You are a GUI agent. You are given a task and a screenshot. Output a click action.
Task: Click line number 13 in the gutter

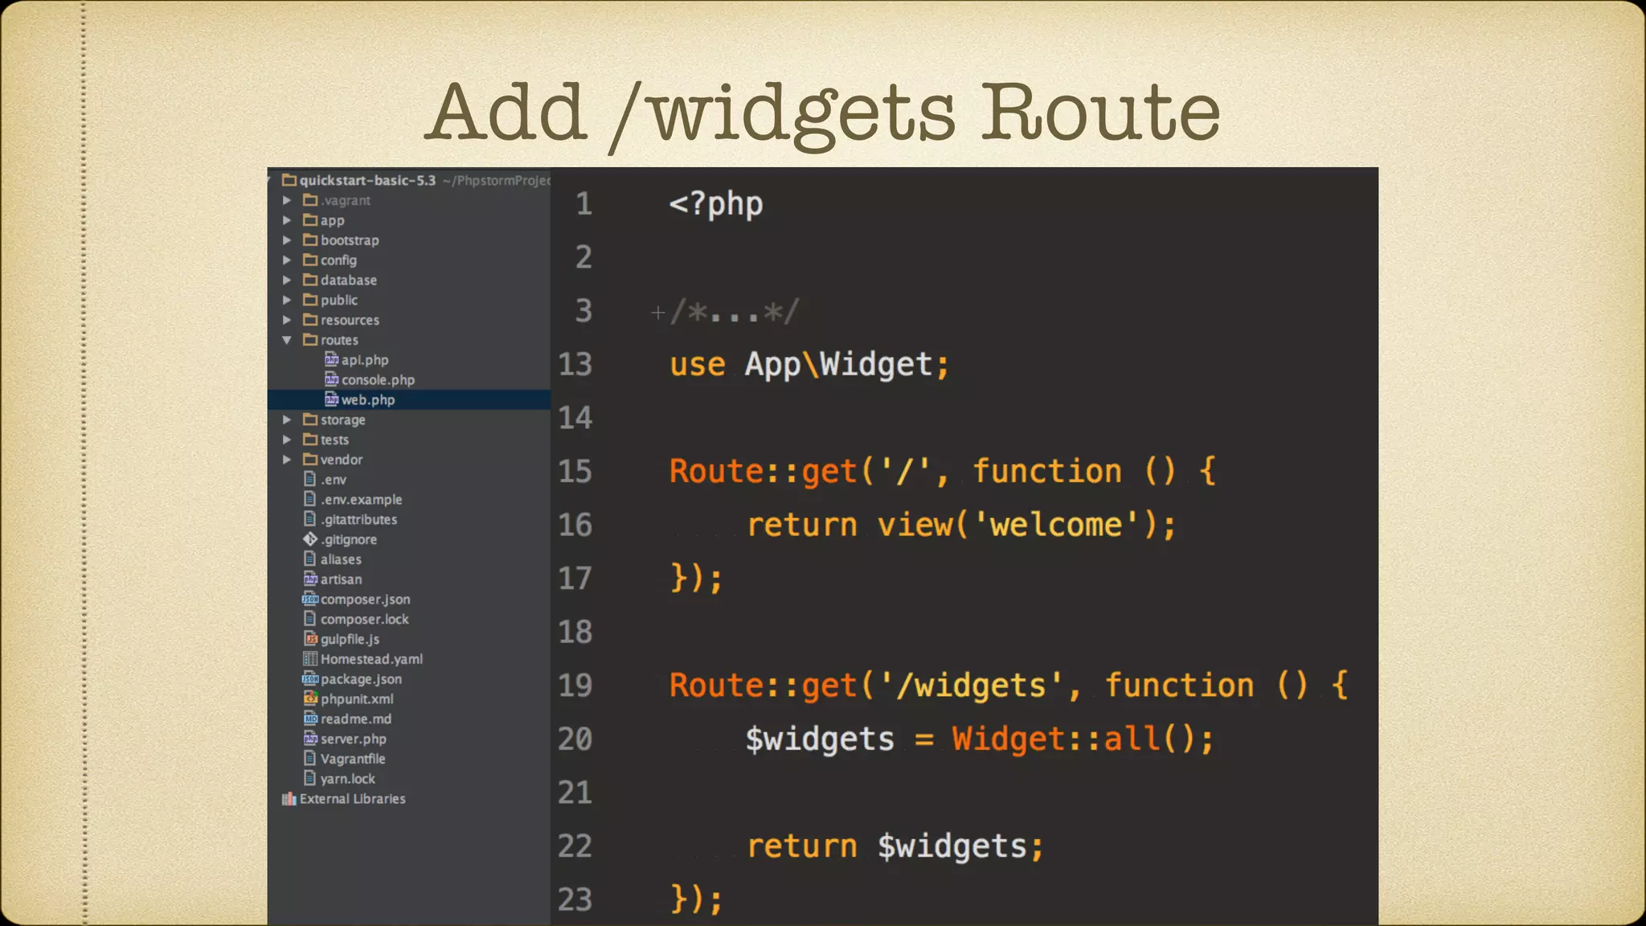[x=575, y=364]
